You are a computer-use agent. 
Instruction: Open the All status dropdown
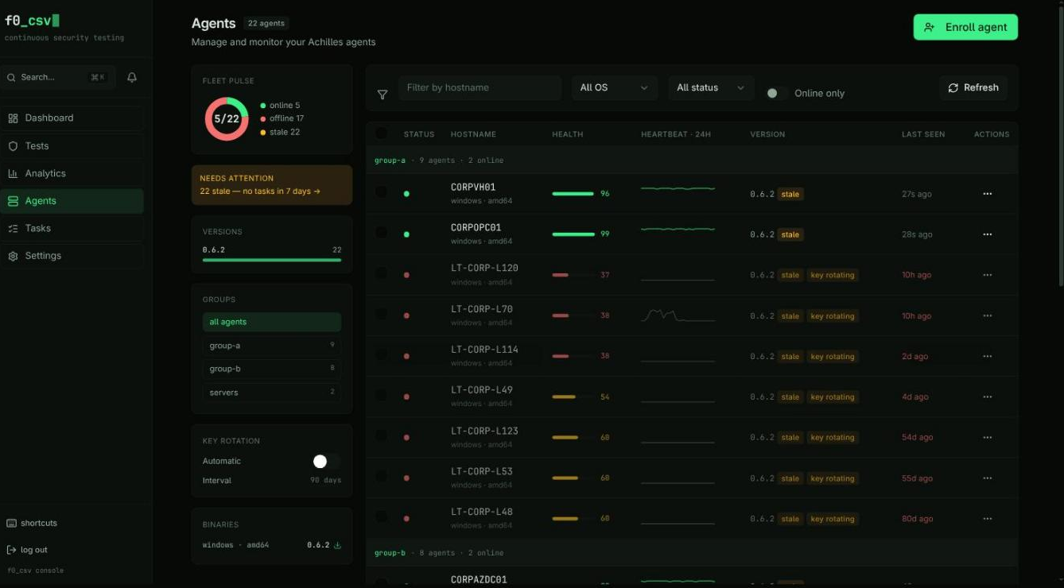coord(711,87)
